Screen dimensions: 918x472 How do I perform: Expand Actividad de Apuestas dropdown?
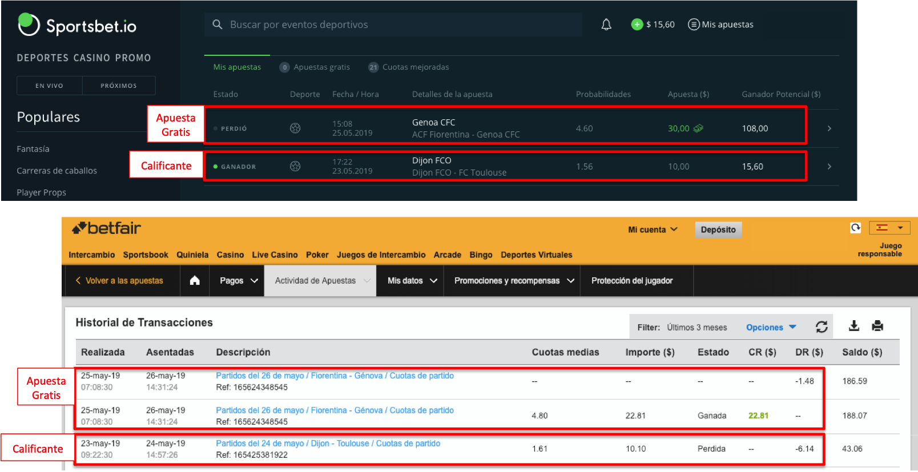click(x=320, y=280)
